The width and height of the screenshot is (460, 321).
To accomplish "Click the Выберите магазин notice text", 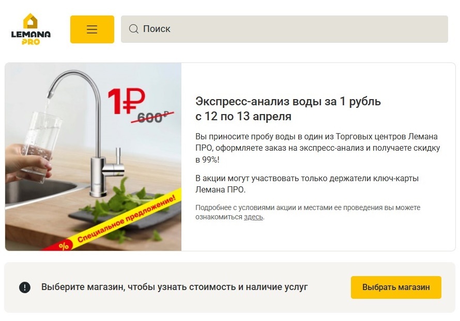I will coord(175,287).
